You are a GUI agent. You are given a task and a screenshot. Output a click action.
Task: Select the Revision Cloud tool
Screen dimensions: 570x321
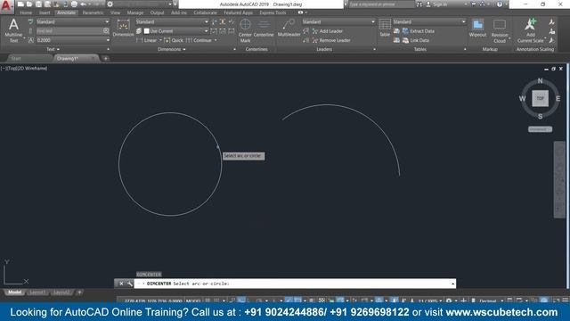tap(500, 31)
